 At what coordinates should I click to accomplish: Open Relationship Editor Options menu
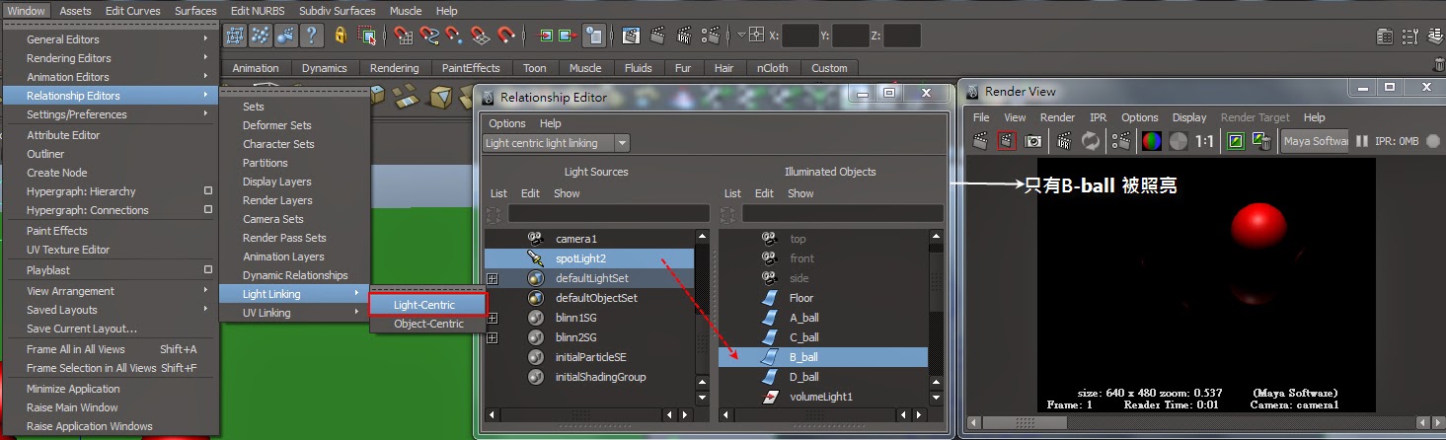click(x=507, y=123)
